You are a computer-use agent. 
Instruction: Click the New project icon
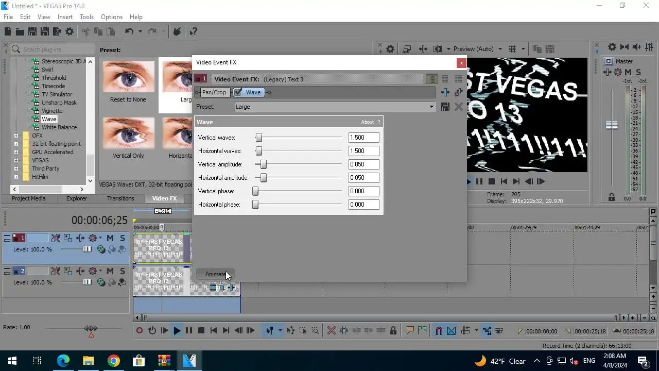[8, 32]
